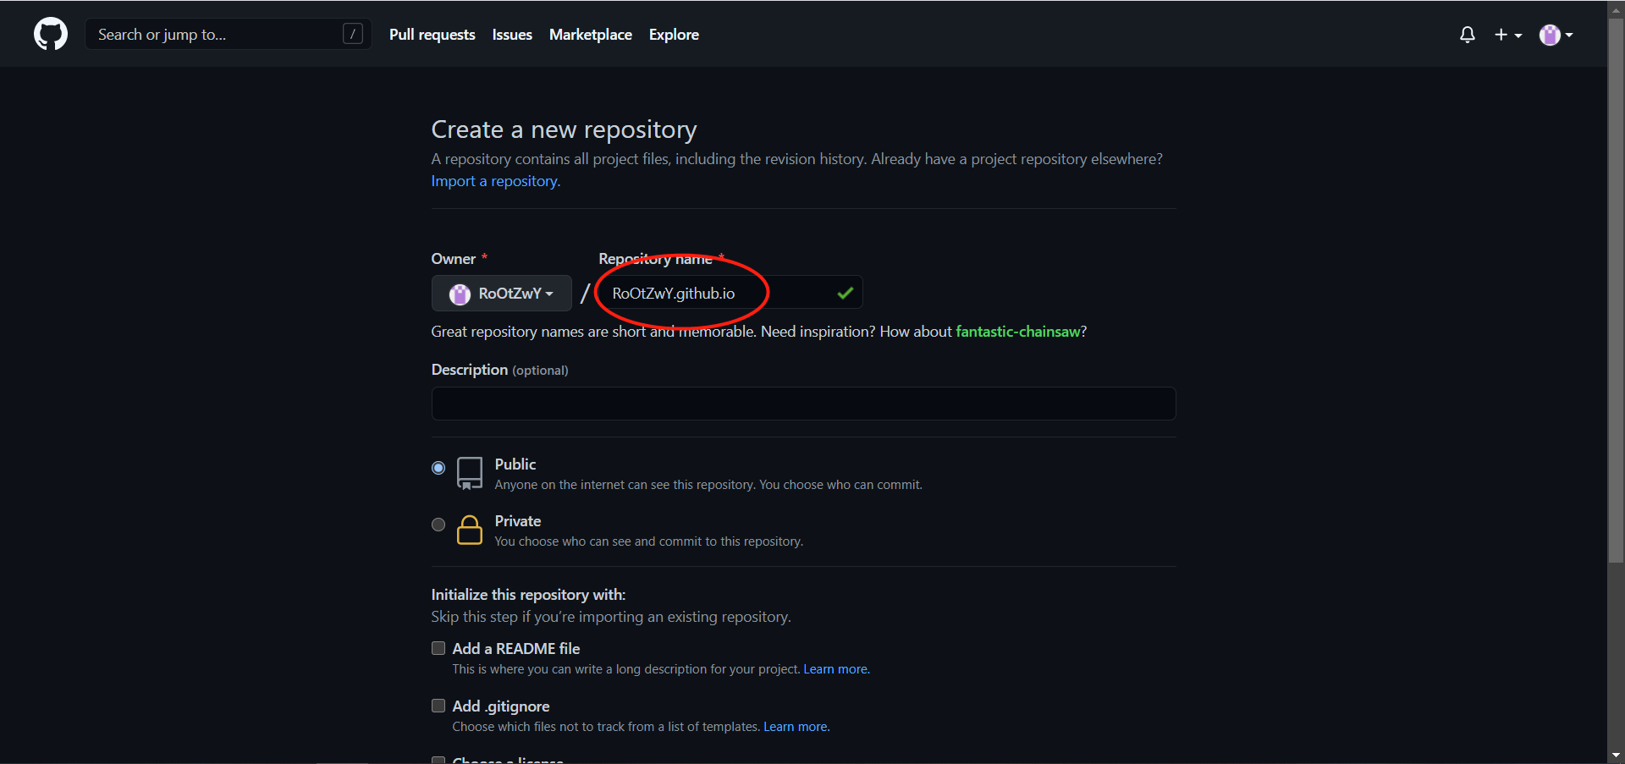The width and height of the screenshot is (1625, 764).
Task: Open Marketplace from the header
Action: 591,35
